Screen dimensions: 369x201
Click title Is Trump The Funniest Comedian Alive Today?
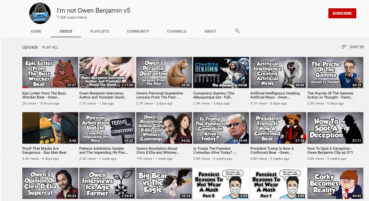pyautogui.click(x=215, y=150)
